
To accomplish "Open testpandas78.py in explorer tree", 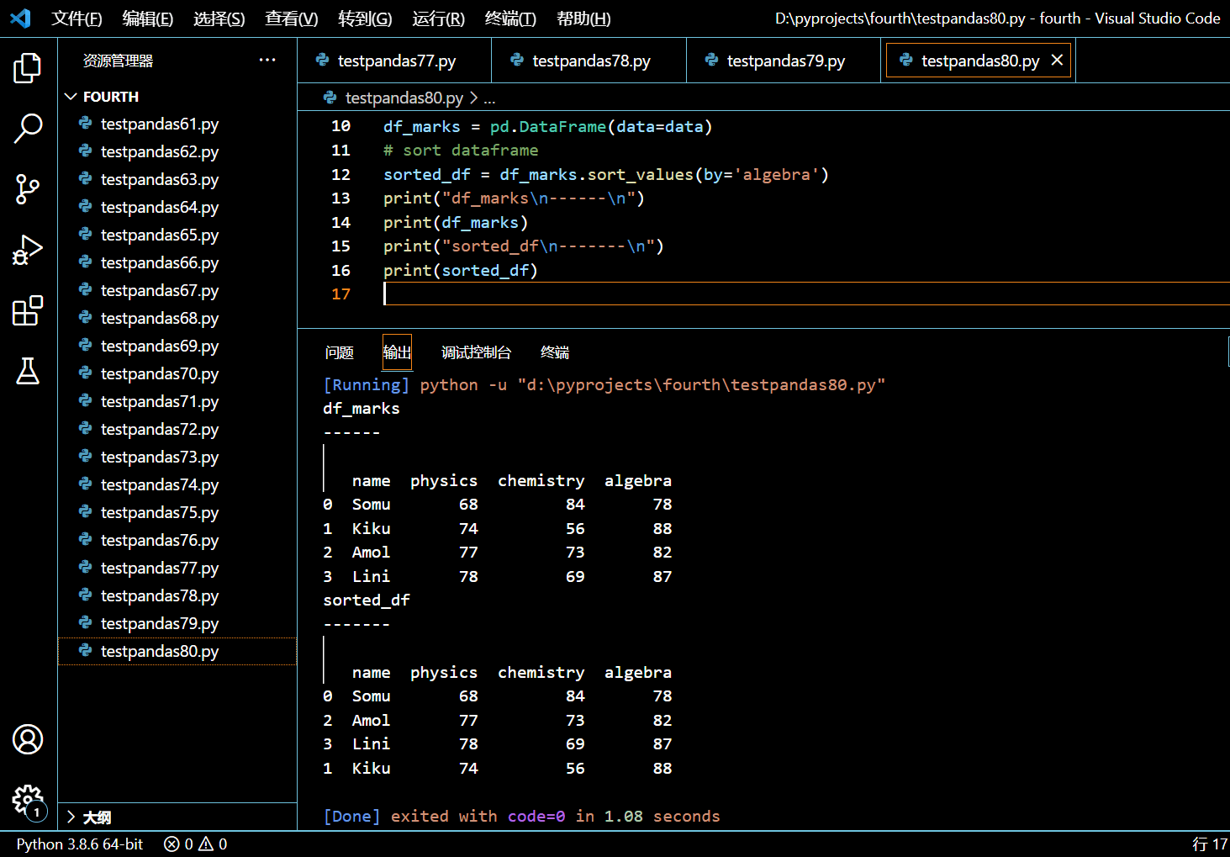I will click(x=177, y=596).
